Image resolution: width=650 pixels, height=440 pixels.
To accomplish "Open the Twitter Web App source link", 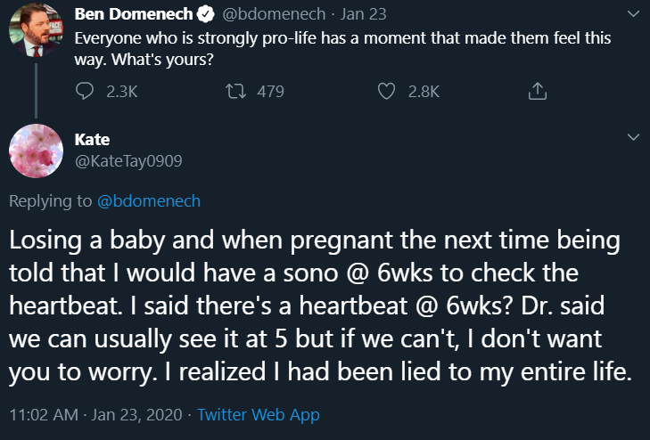I will (258, 415).
